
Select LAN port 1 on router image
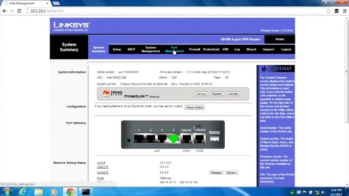(x=139, y=138)
